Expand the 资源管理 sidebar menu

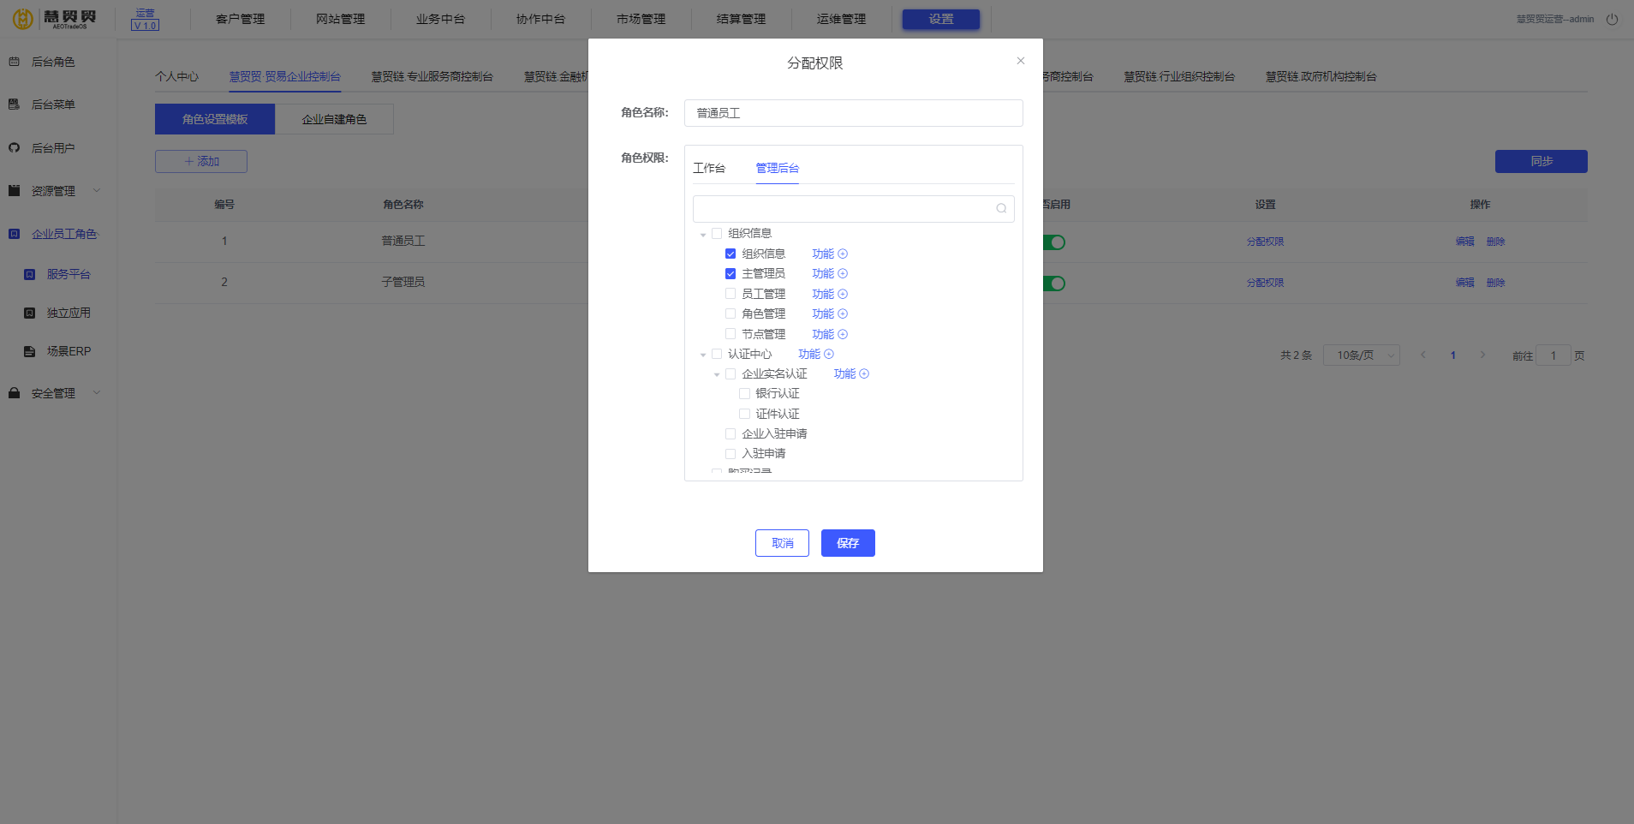[x=97, y=190]
